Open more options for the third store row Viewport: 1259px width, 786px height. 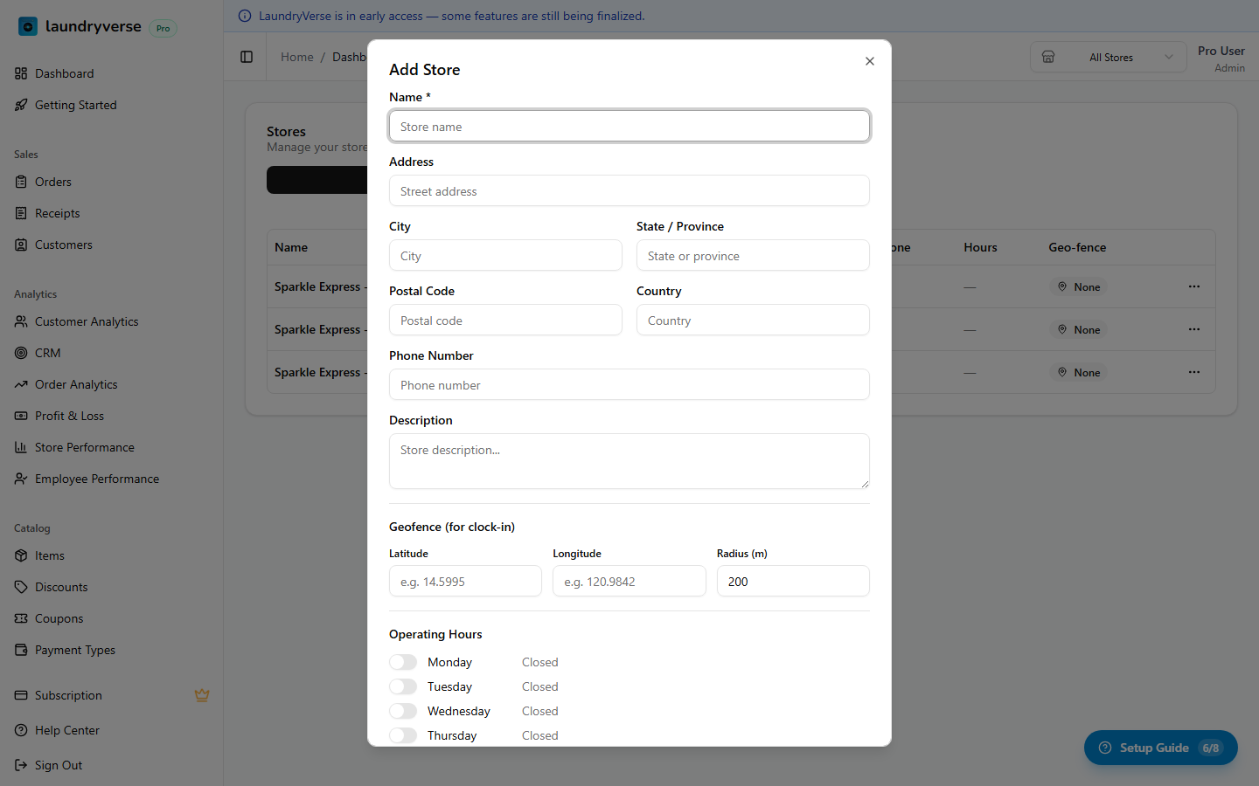point(1193,372)
